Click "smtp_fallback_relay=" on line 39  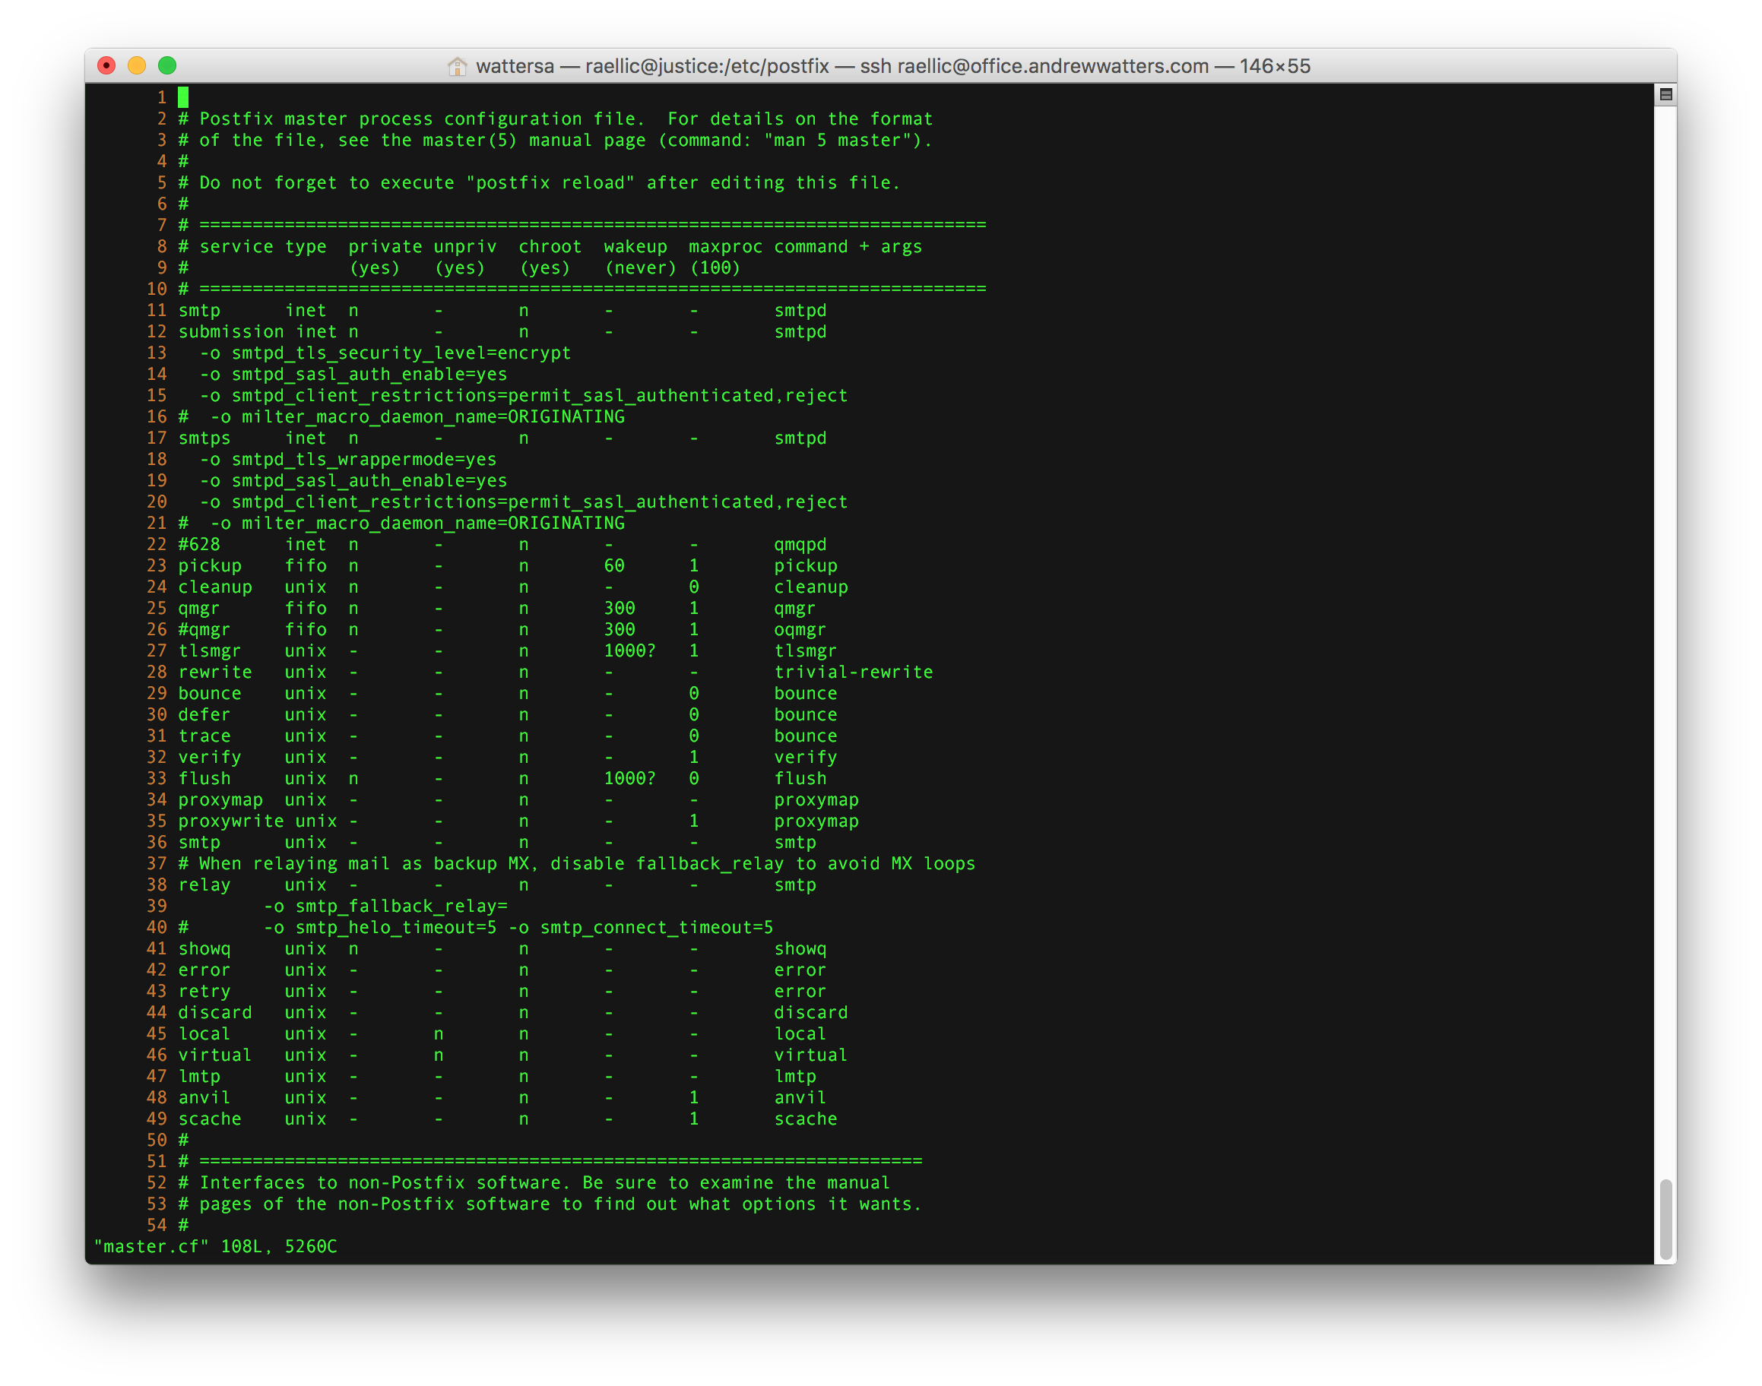pyautogui.click(x=401, y=907)
